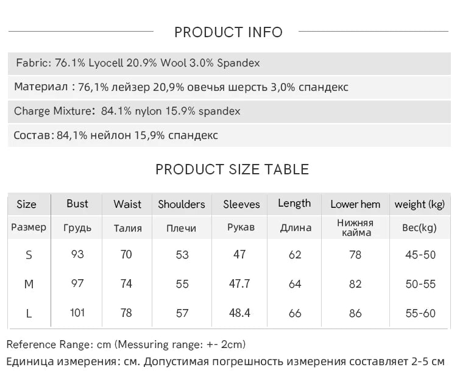Click the Waist column header
This screenshot has height=384, width=457.
click(x=127, y=204)
